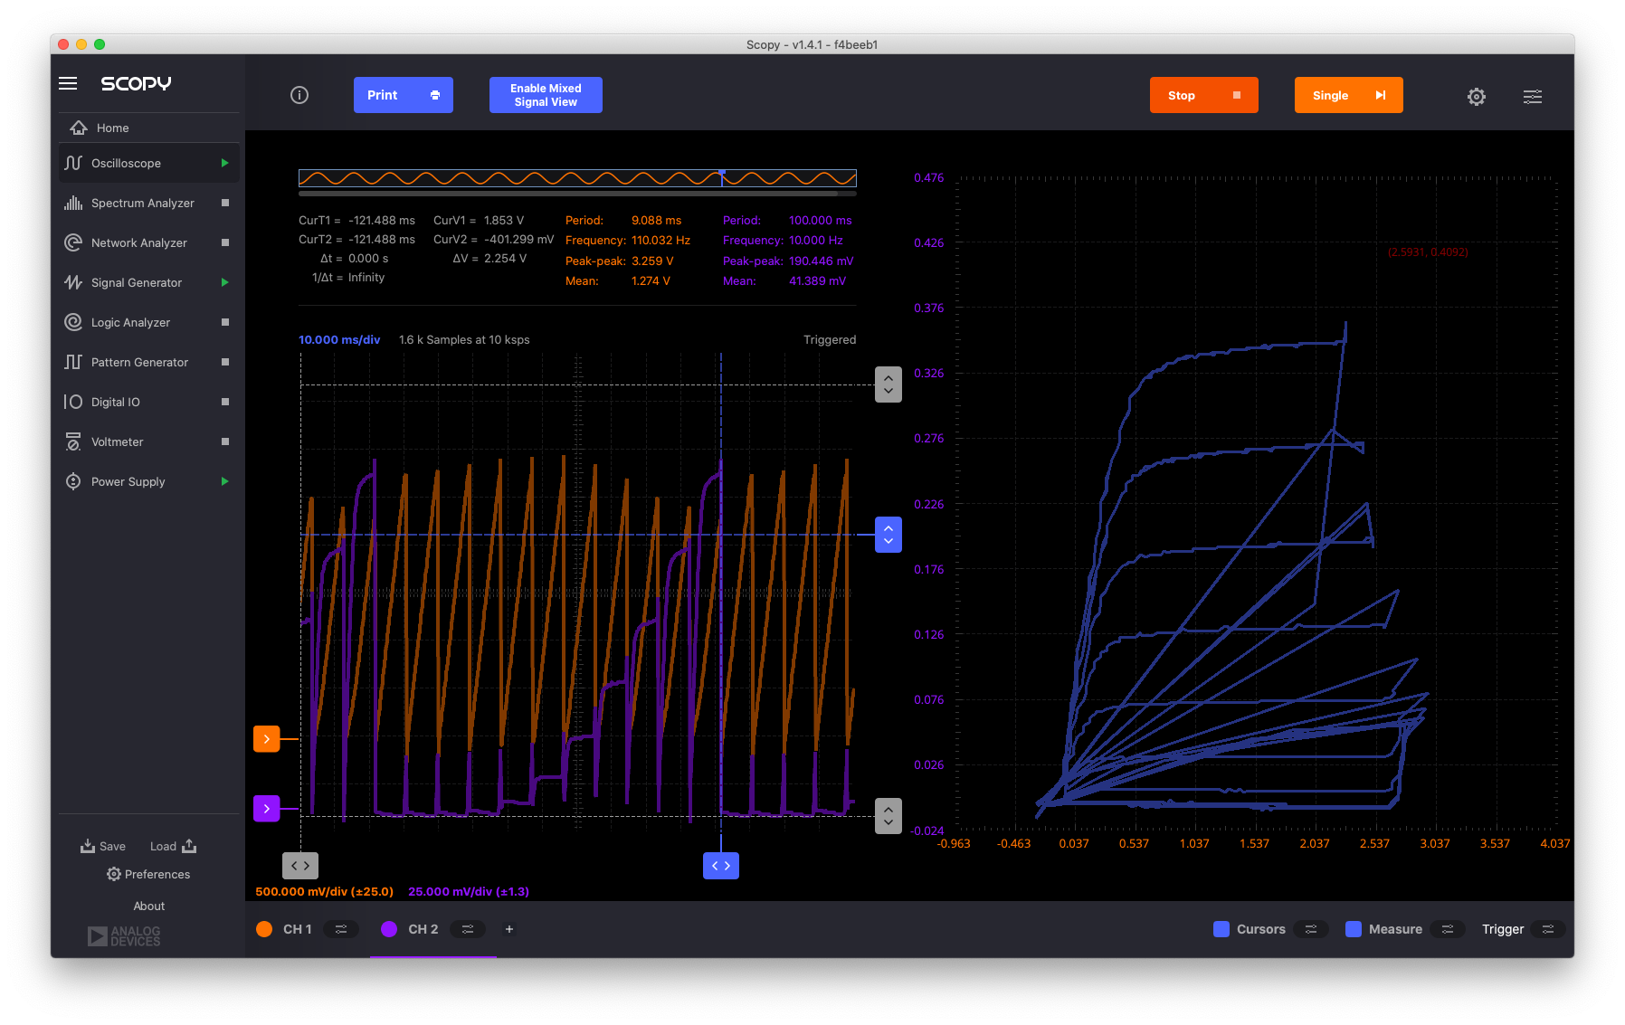Click the Trigger label
Screen dimensions: 1625x1025
pyautogui.click(x=1503, y=929)
